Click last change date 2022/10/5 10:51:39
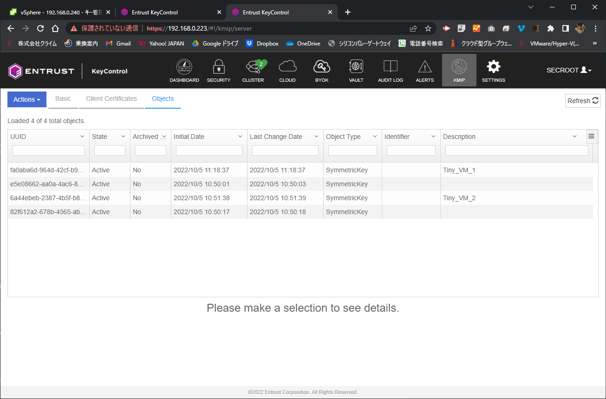 point(278,198)
